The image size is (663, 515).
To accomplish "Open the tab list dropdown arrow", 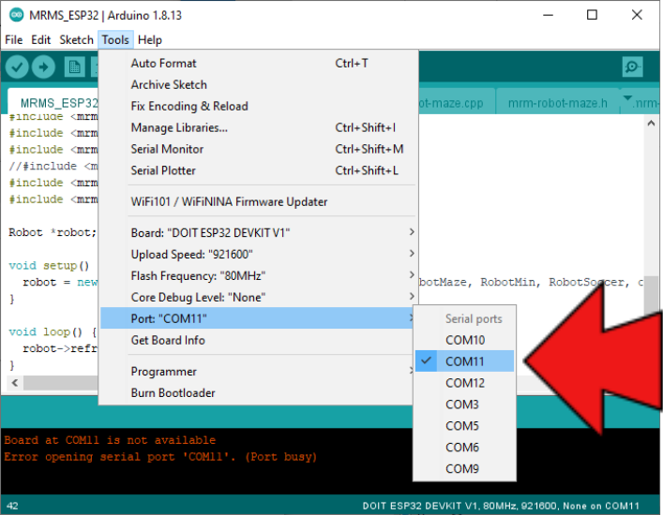I will (x=627, y=101).
